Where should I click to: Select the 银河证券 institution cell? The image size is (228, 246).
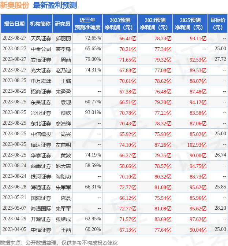(41, 177)
